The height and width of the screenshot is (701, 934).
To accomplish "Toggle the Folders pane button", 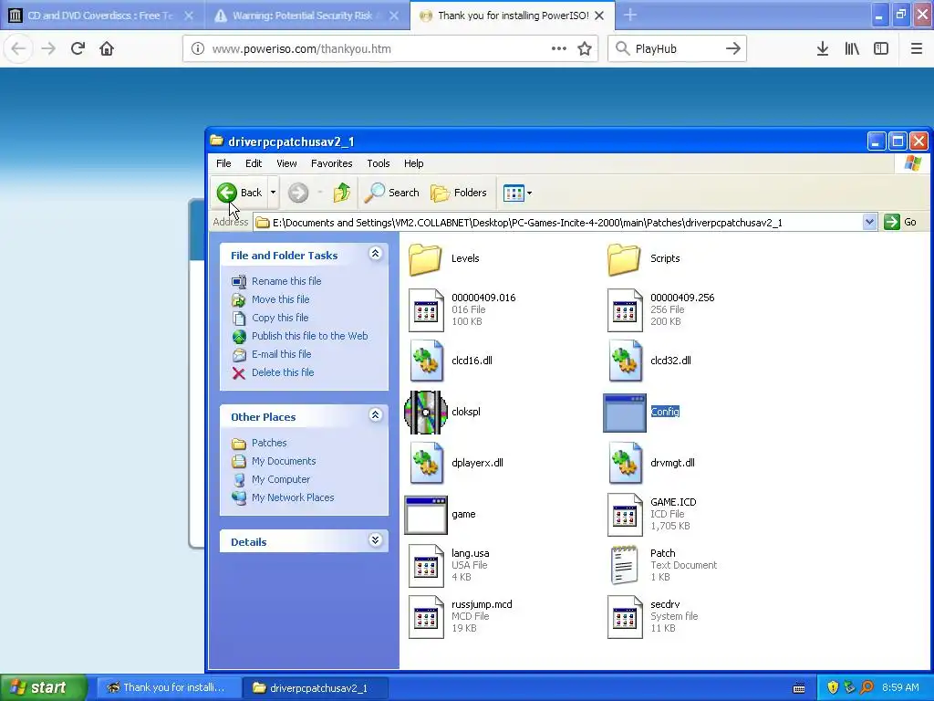I will click(459, 193).
